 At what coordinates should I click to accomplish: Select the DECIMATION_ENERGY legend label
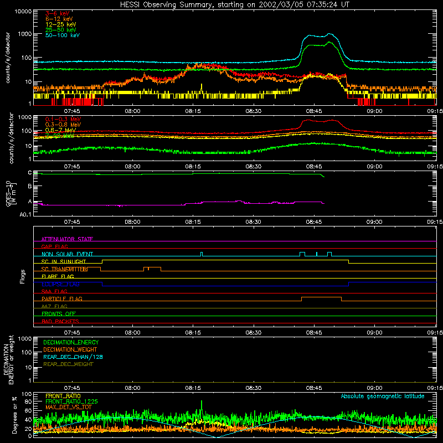[71, 342]
